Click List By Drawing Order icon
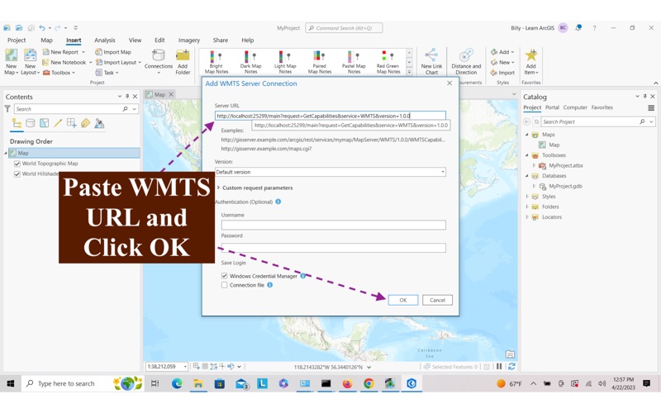 click(x=17, y=123)
